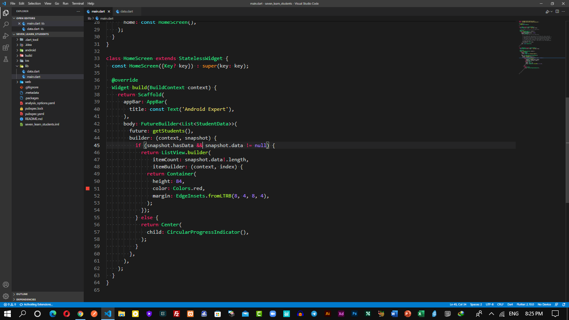The image size is (569, 320).
Task: Open the notifications bell in status bar
Action: (x=564, y=305)
